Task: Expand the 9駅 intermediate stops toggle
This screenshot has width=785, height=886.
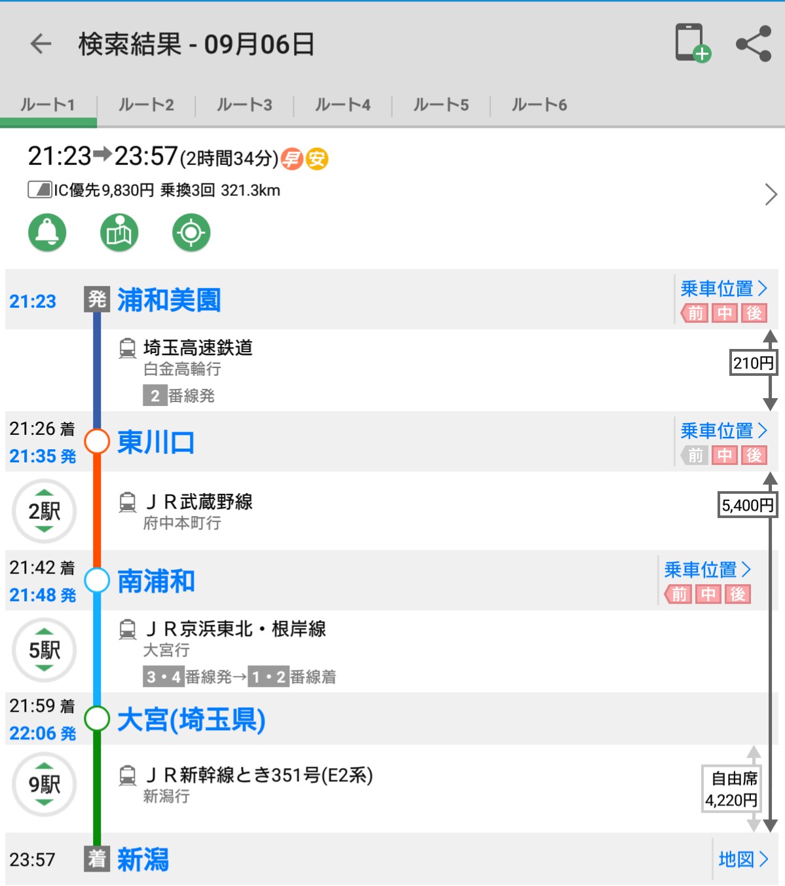Action: (45, 784)
